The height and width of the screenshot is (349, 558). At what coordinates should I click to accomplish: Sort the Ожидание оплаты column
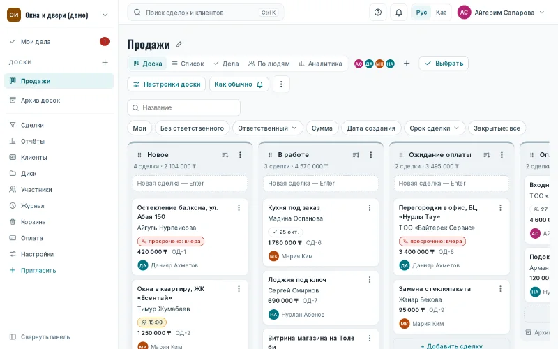point(487,155)
